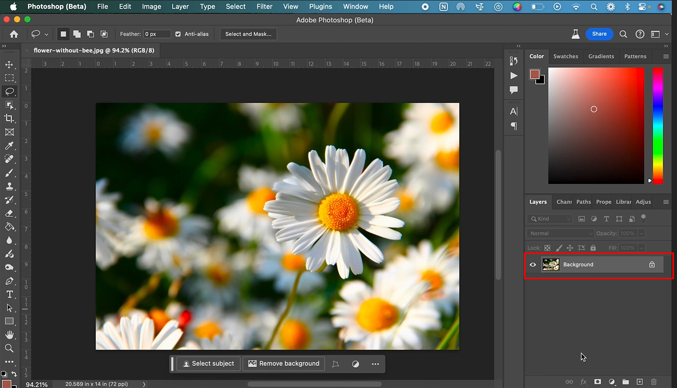The height and width of the screenshot is (388, 677).
Task: Select the Clone Stamp tool
Action: 10,186
